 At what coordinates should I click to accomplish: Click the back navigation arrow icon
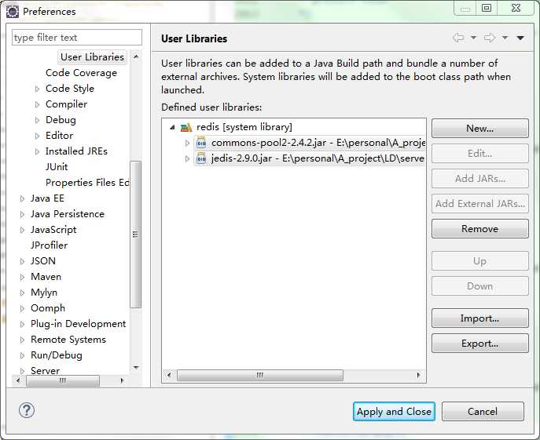(x=458, y=38)
